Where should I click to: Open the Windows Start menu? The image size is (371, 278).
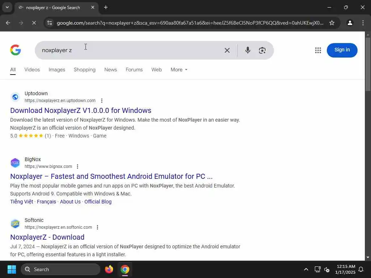coord(12,269)
